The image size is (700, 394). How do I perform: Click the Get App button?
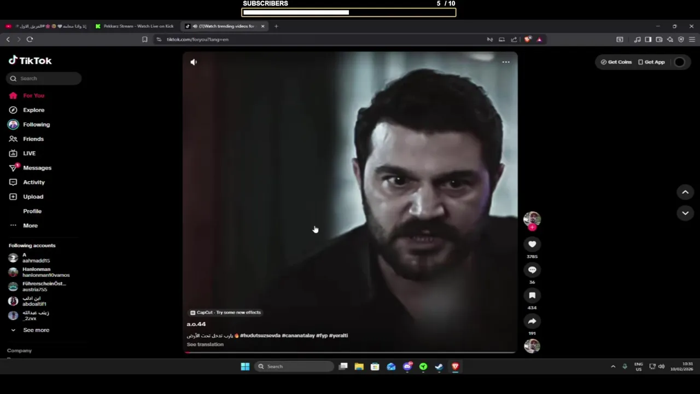pos(651,62)
